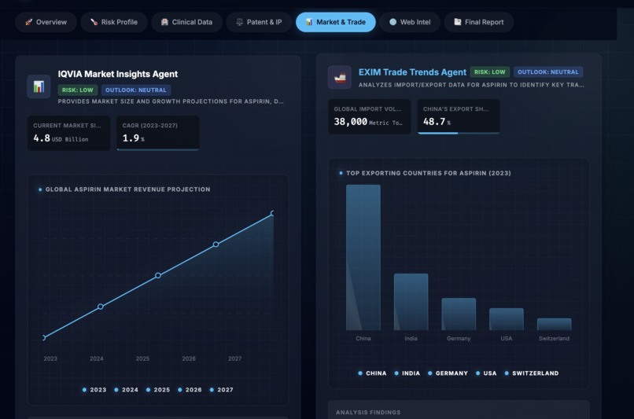Toggle the CHINA legend entry

372,373
